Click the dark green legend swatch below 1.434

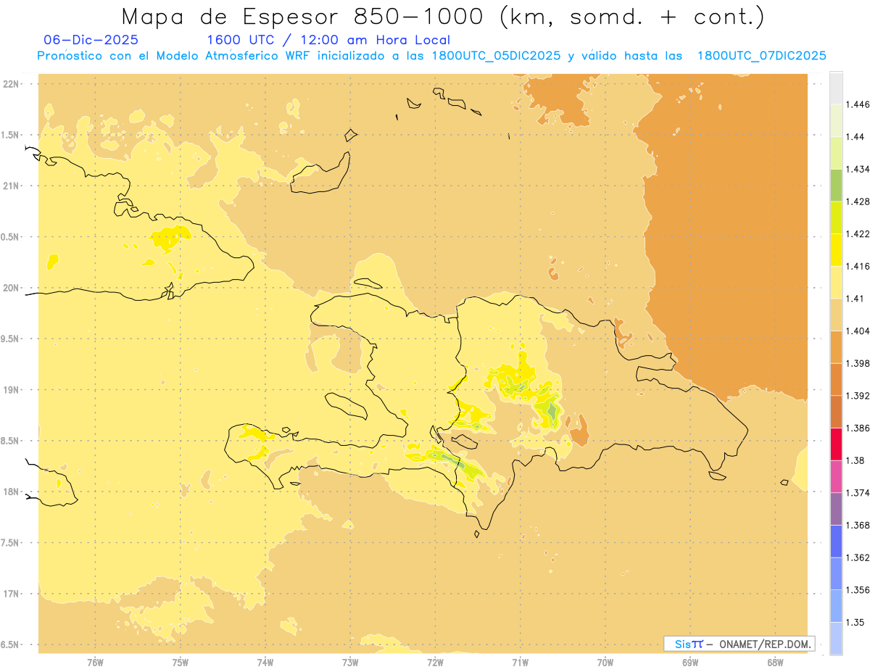837,185
